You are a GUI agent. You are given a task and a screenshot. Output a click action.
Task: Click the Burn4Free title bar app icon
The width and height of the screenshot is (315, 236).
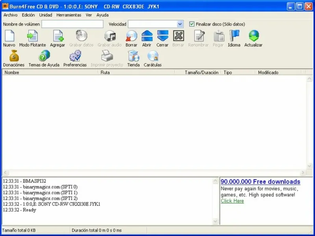pyautogui.click(x=5, y=6)
